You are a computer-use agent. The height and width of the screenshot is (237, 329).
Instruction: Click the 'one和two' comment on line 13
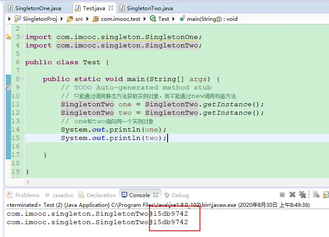point(107,121)
